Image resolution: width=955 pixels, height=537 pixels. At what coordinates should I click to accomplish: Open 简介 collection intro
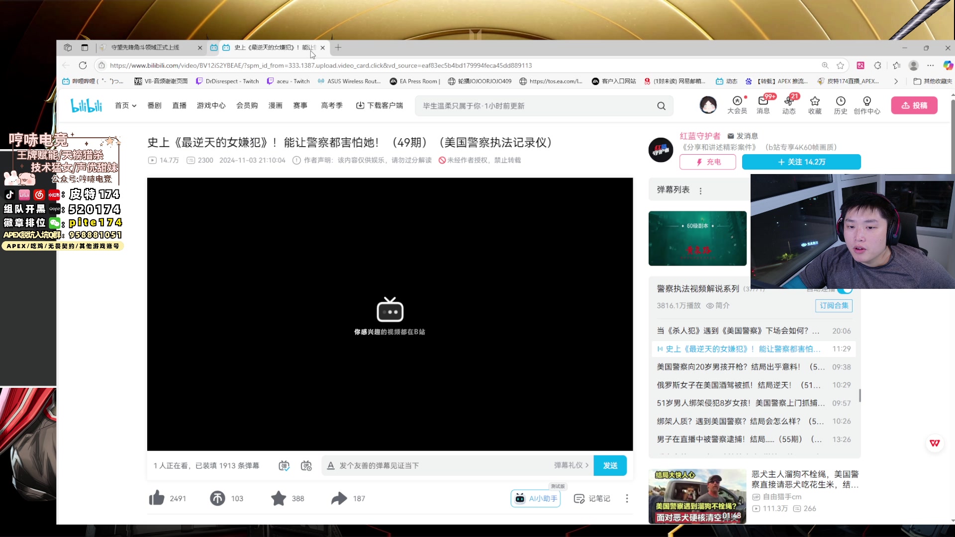718,306
